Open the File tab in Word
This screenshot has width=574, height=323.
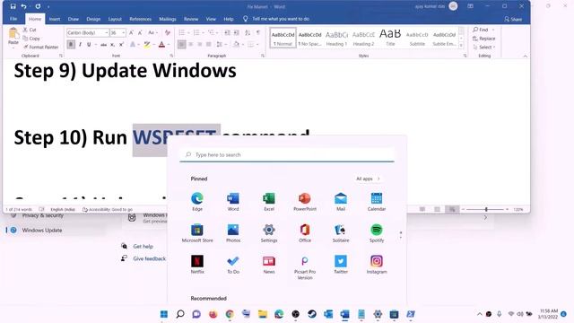[13, 19]
